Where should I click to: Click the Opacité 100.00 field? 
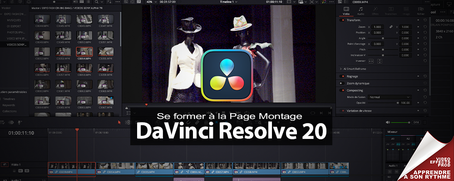point(405,103)
